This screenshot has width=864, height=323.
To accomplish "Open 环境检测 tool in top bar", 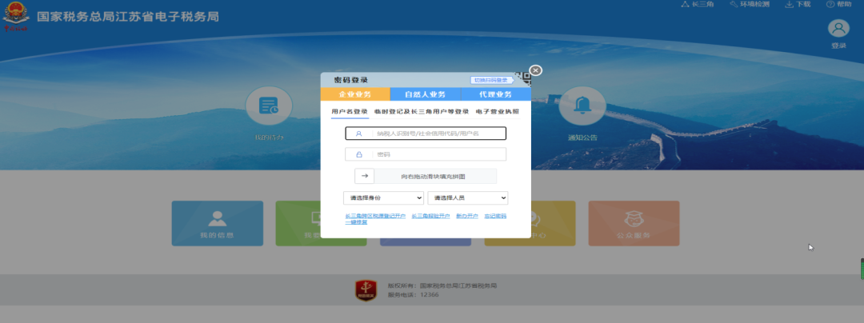I will [750, 5].
